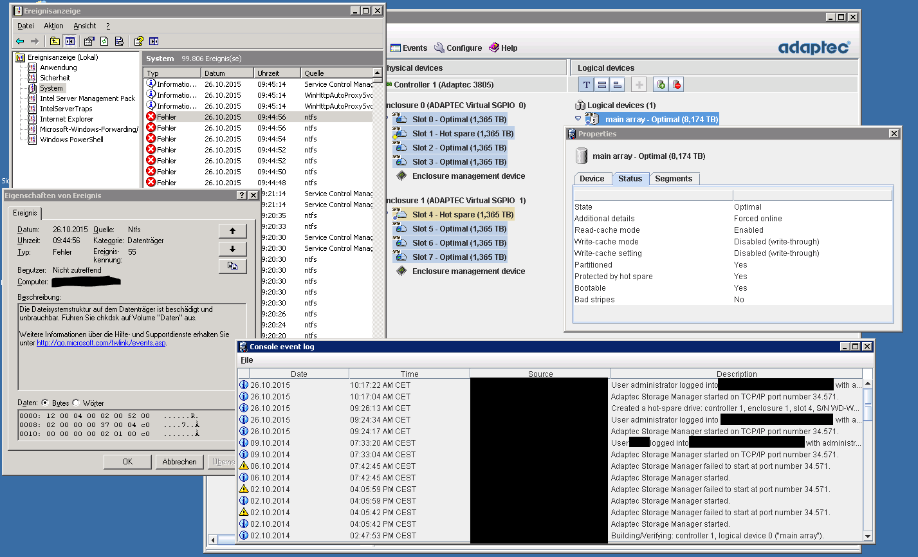
Task: Click the event list scrollbar up arrow
Action: pos(378,73)
